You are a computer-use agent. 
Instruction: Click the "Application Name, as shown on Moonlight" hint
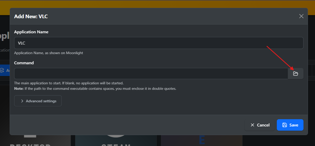click(x=49, y=53)
